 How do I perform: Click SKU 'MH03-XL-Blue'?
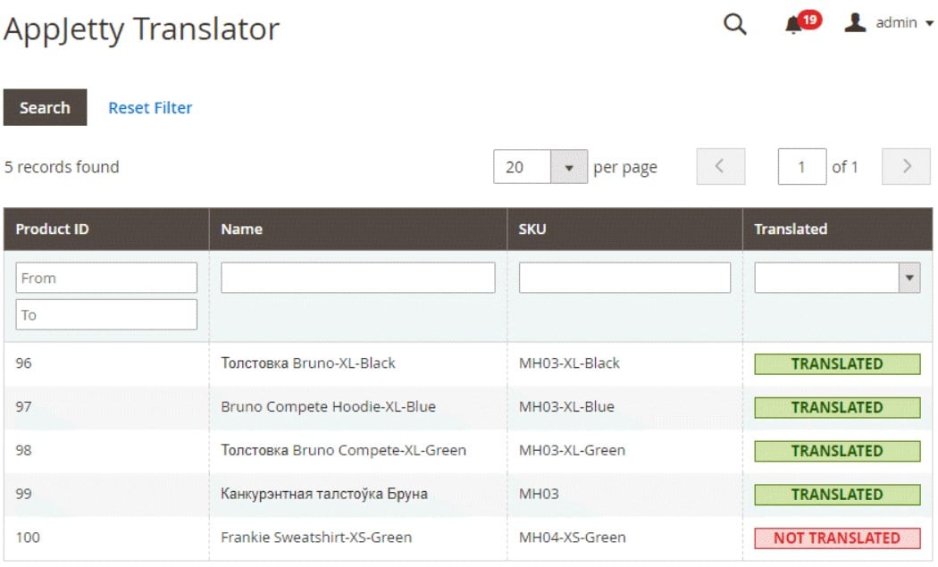pyautogui.click(x=566, y=406)
